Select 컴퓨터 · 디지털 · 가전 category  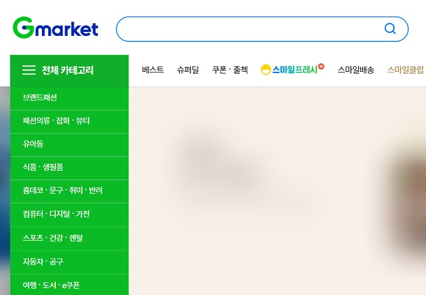coord(69,215)
